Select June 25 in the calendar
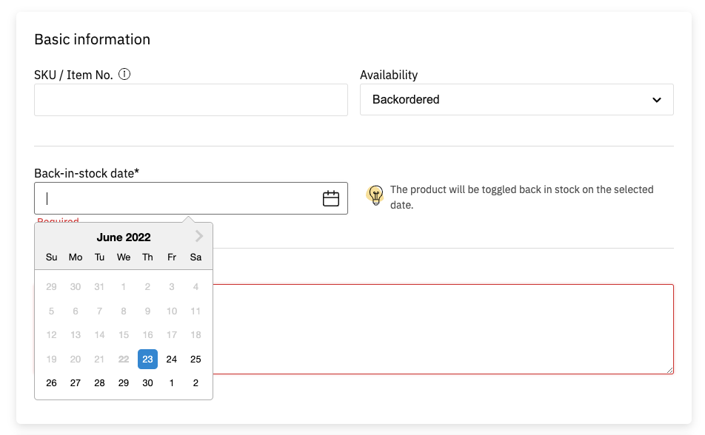 click(x=196, y=359)
